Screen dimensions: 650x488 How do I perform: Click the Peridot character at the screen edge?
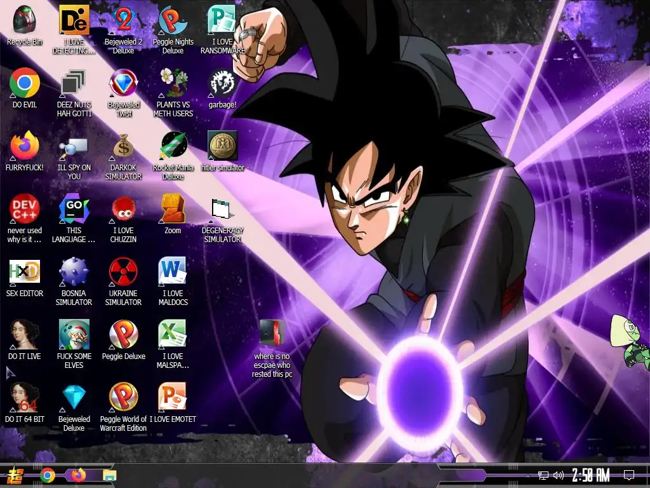(x=630, y=342)
